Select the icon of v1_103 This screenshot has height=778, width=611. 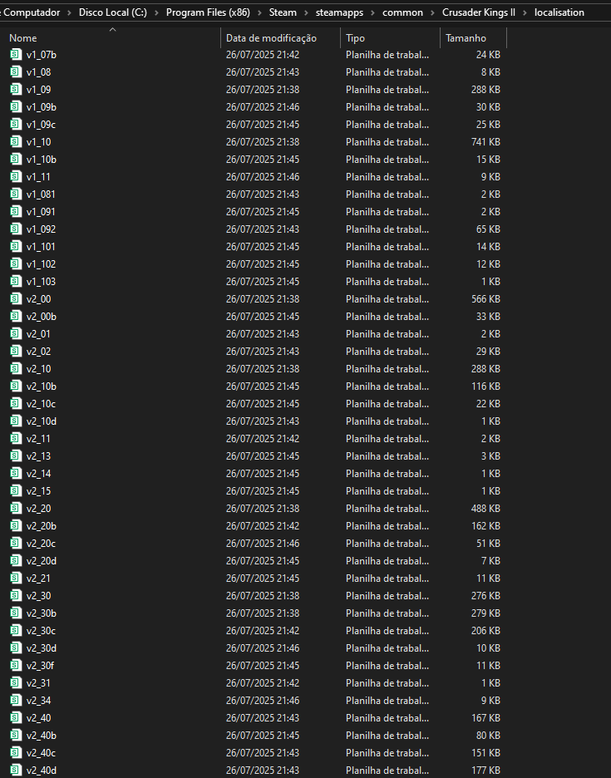point(16,281)
